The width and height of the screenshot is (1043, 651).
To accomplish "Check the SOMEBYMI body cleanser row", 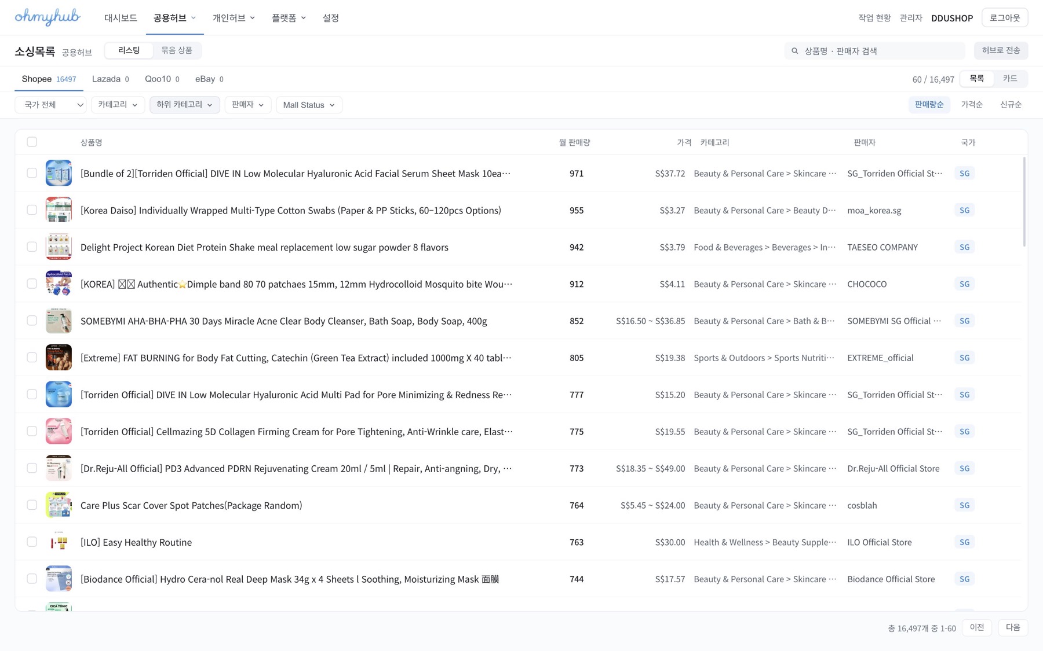I will click(x=32, y=321).
